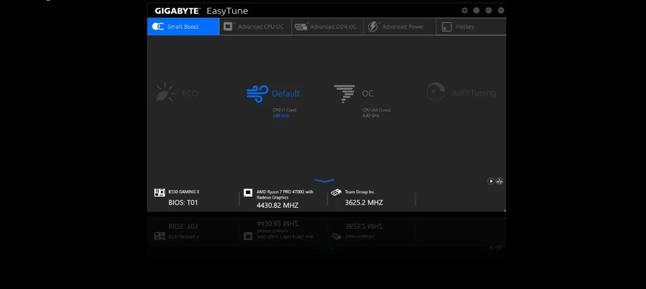Start the AutoTuning gauge mode
This screenshot has width=646, height=289.
tap(461, 92)
